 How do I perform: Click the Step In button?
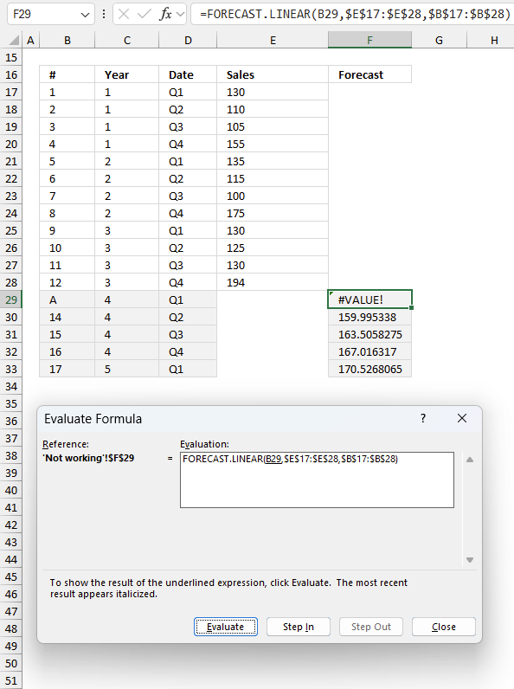click(x=299, y=627)
